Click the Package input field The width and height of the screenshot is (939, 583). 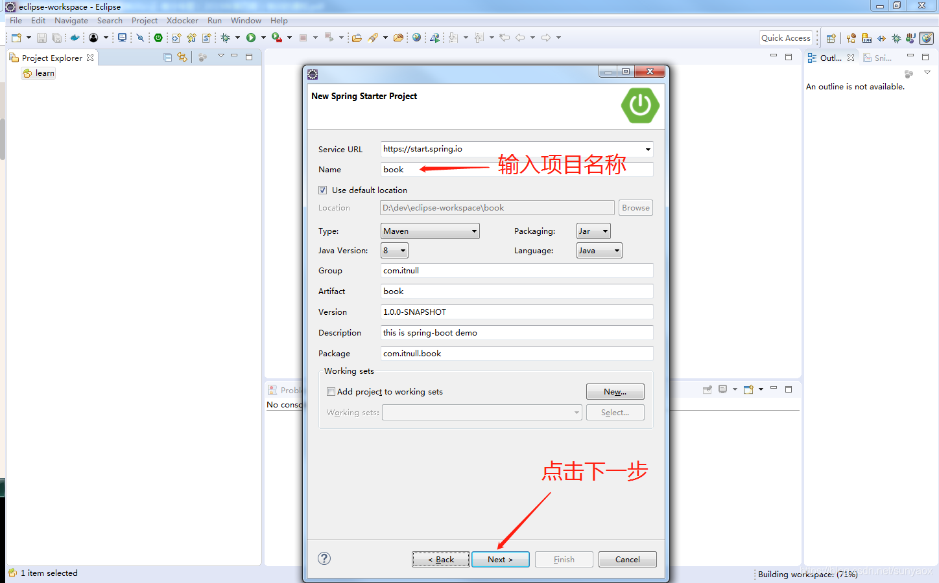(x=517, y=354)
